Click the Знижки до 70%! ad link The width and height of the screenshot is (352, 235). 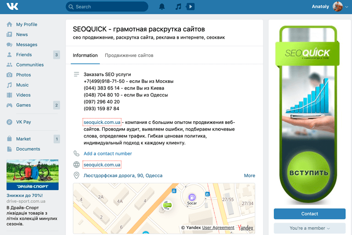[x=25, y=195]
